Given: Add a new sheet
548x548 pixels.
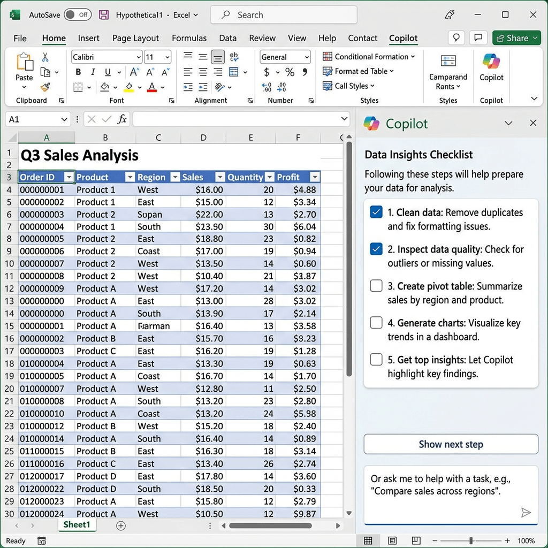Looking at the screenshot, I should click(120, 526).
